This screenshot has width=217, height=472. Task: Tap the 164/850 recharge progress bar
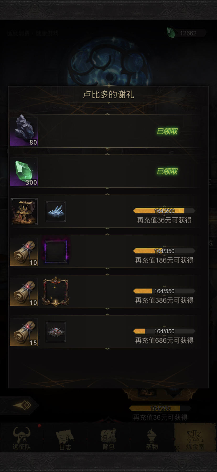(x=164, y=331)
